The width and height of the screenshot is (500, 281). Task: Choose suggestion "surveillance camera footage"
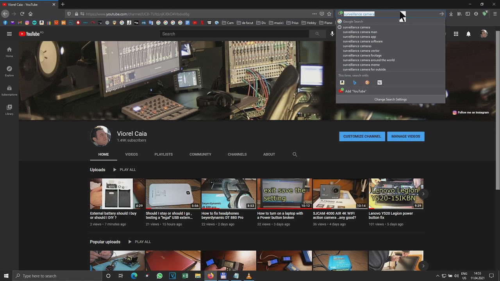point(362,55)
